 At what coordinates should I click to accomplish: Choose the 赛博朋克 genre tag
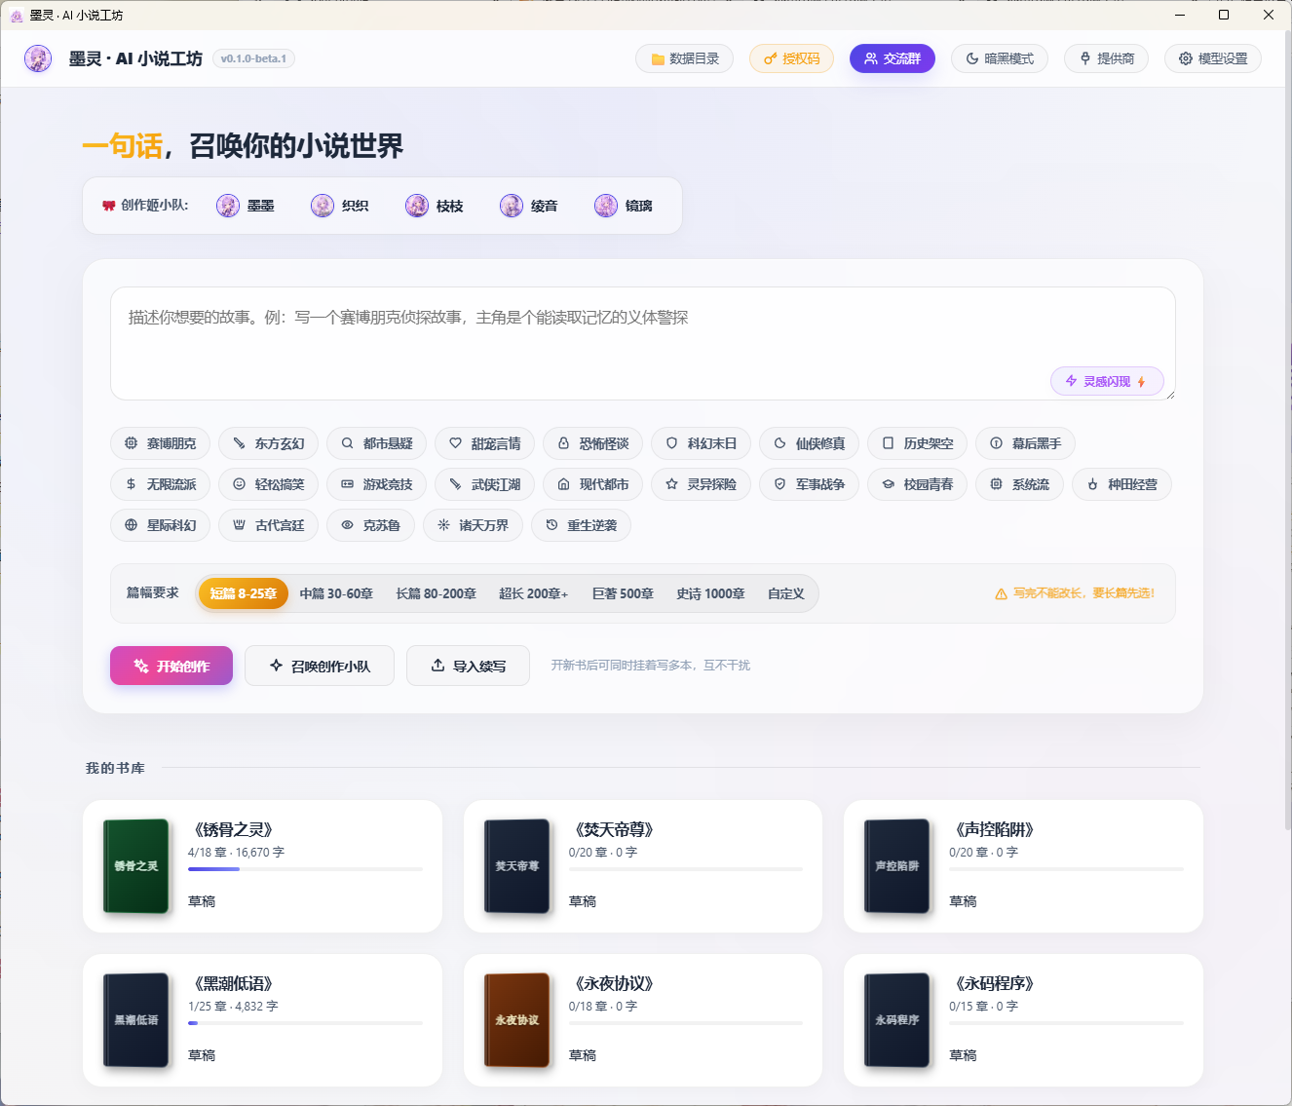160,443
